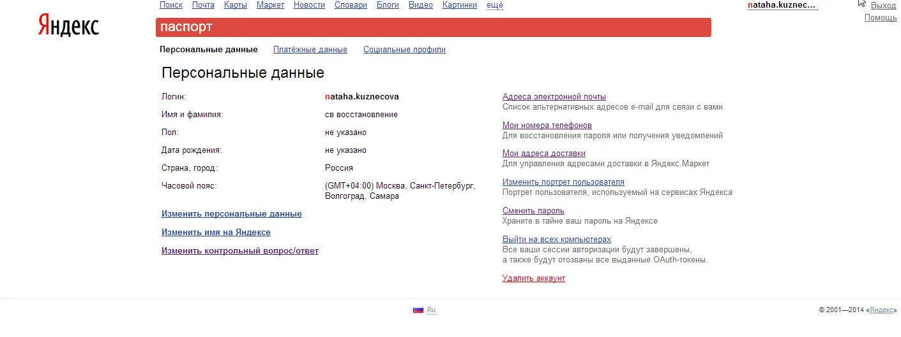Image resolution: width=901 pixels, height=337 pixels.
Task: Click the Выход logout link
Action: (x=884, y=5)
